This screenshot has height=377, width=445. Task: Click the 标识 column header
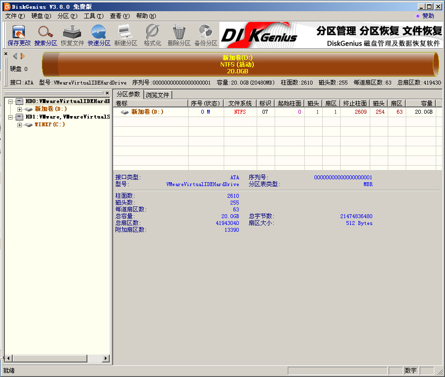265,103
